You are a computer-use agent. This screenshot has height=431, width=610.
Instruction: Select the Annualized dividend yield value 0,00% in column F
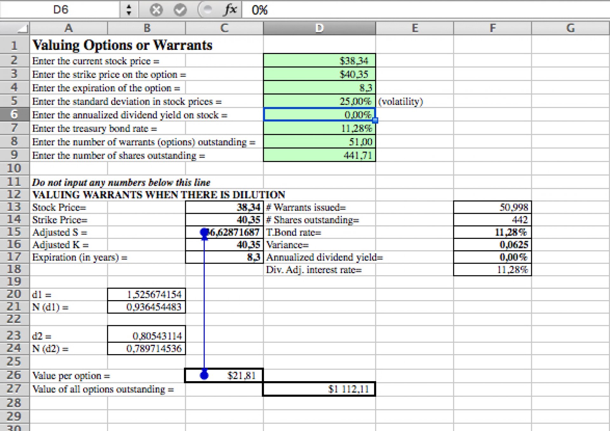pos(492,257)
